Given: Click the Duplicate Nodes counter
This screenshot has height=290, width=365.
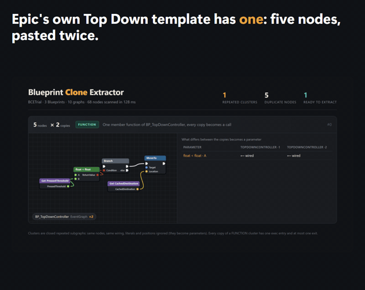Looking at the screenshot, I should (280, 98).
